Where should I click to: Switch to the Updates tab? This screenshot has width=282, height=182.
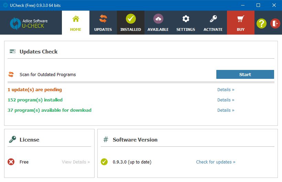click(103, 23)
